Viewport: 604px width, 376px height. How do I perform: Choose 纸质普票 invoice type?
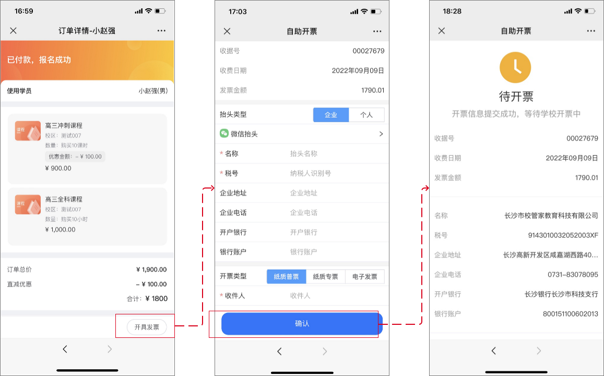click(286, 276)
